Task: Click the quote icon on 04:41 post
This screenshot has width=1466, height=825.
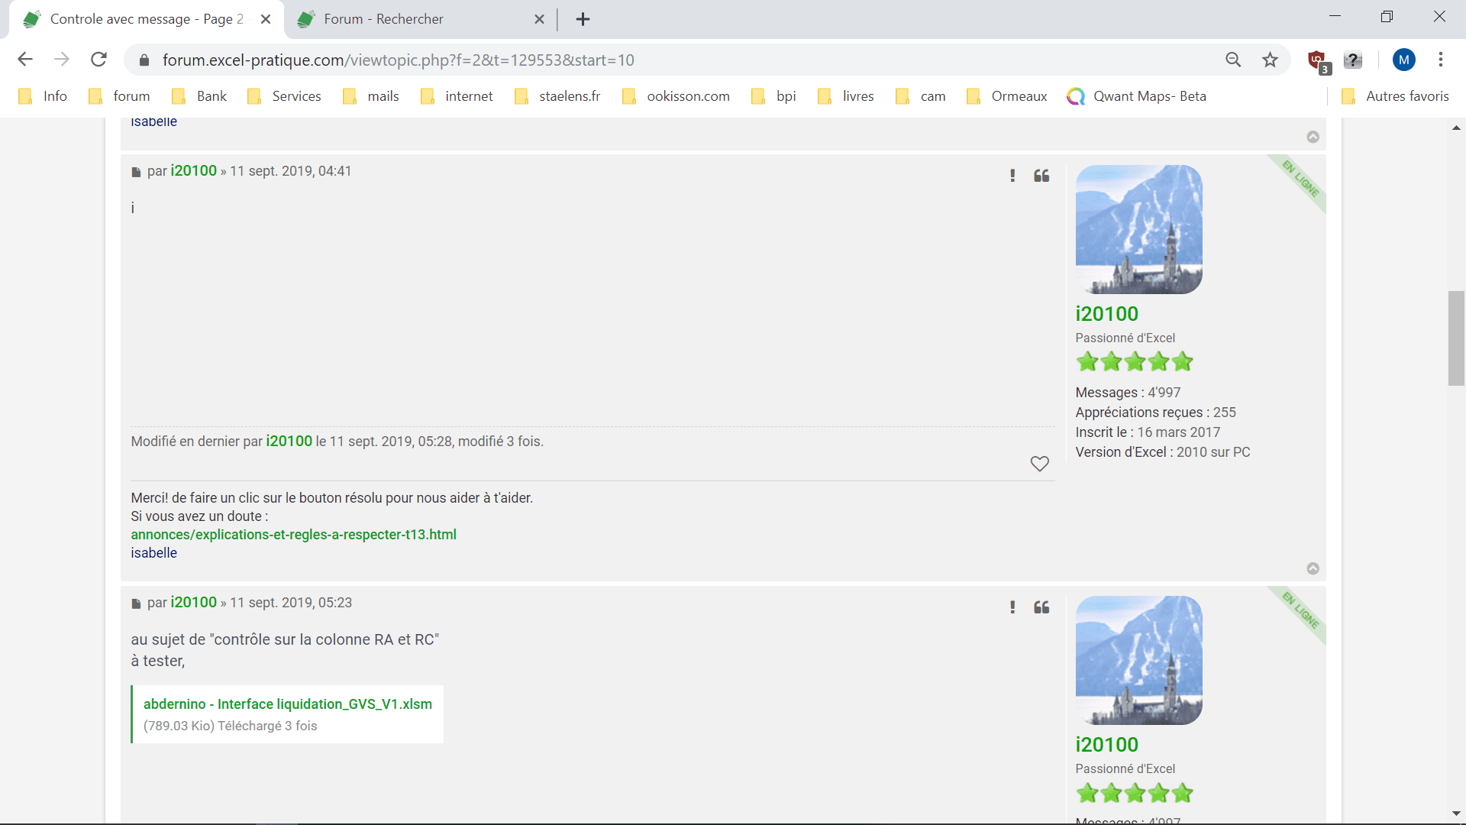Action: [1041, 176]
